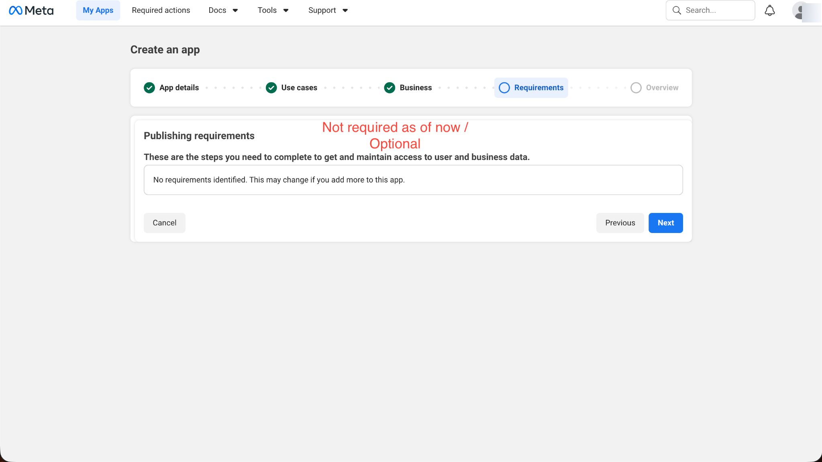
Task: Select the Overview step label
Action: pyautogui.click(x=662, y=88)
